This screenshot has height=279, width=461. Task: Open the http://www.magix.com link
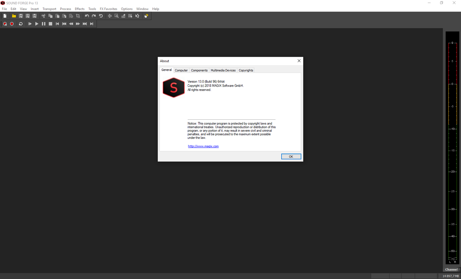203,146
